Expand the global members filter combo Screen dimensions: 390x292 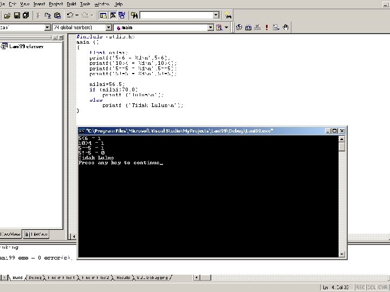[x=109, y=28]
